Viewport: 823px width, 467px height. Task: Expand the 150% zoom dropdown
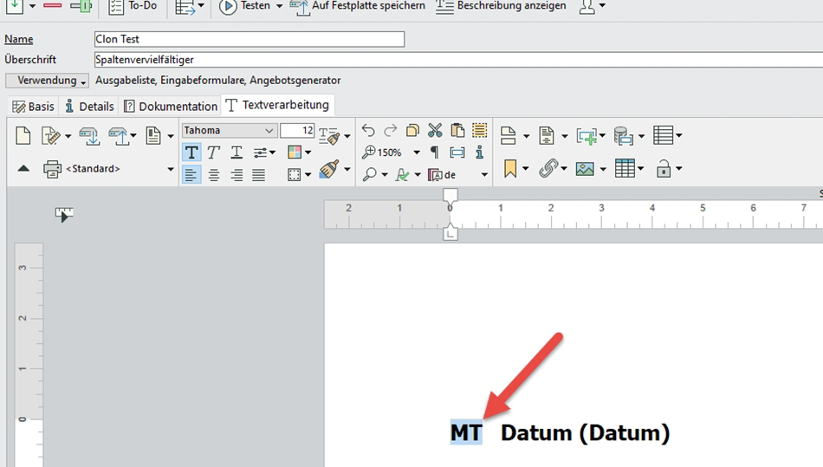417,152
